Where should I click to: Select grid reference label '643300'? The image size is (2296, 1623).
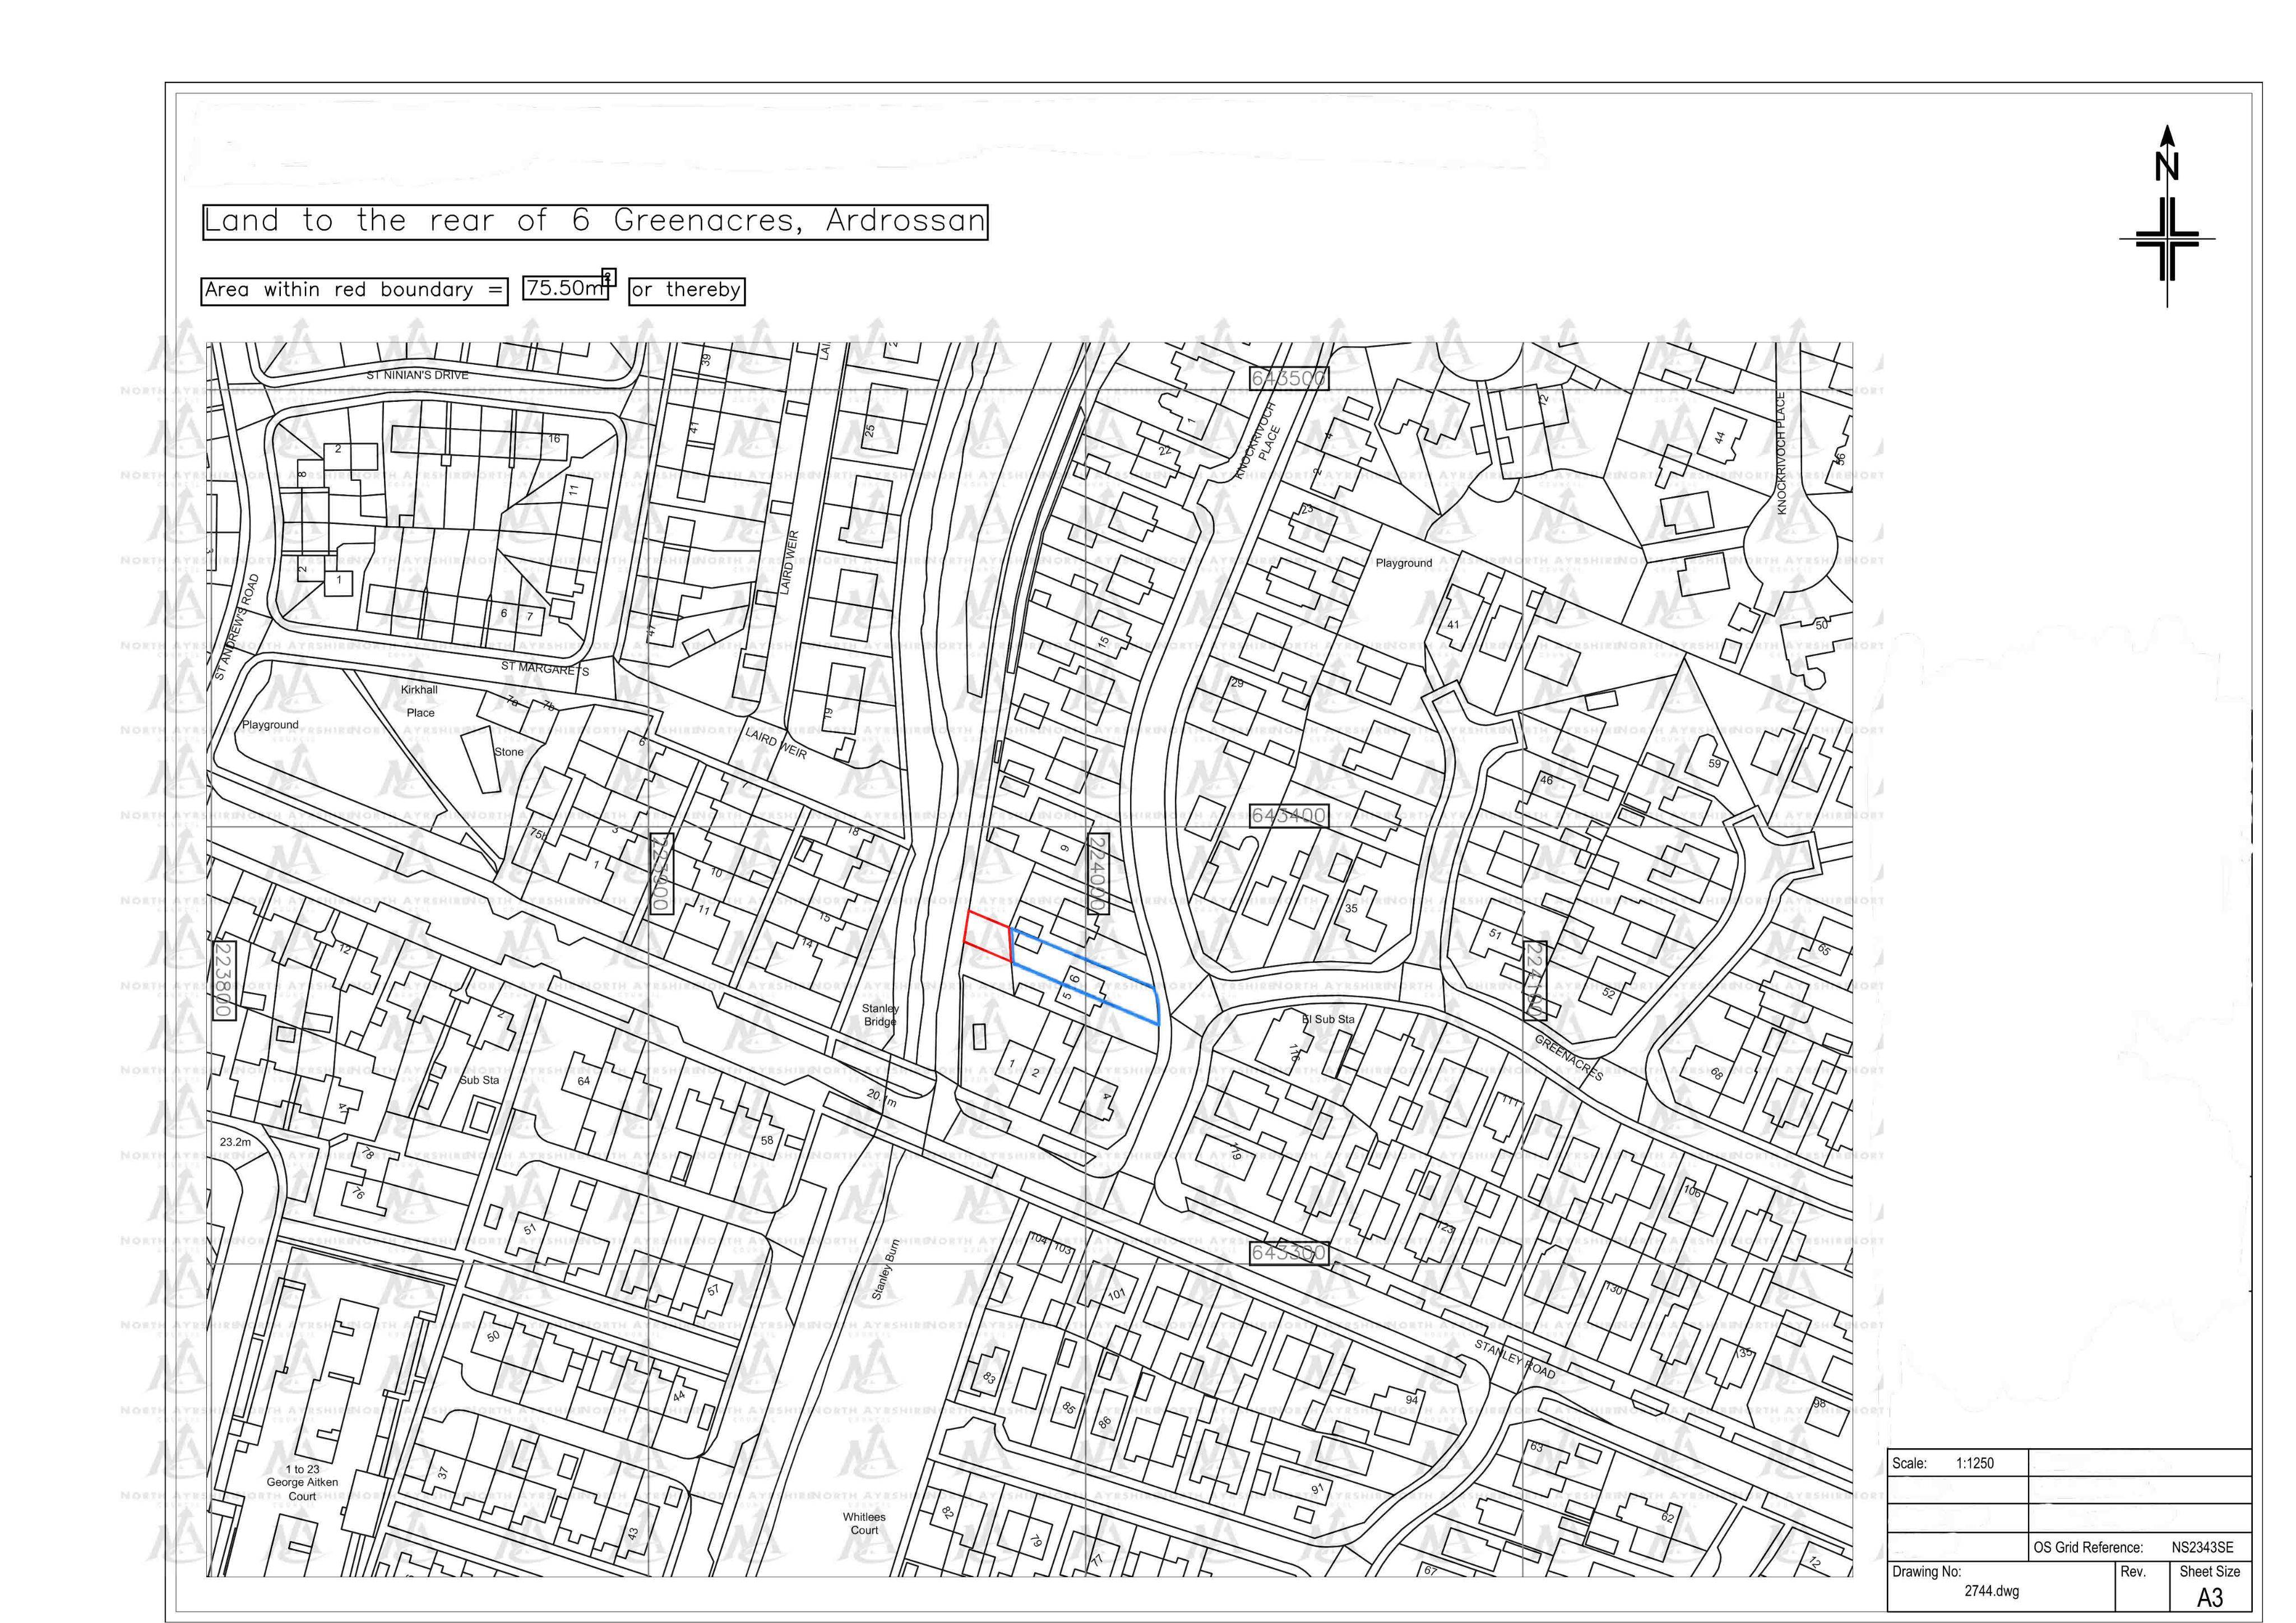[x=1289, y=1252]
